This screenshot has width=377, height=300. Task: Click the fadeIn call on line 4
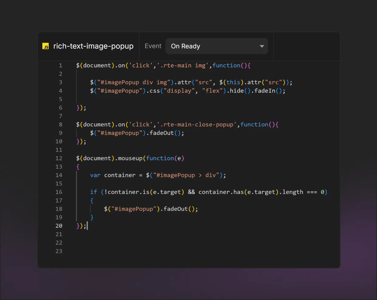point(265,91)
